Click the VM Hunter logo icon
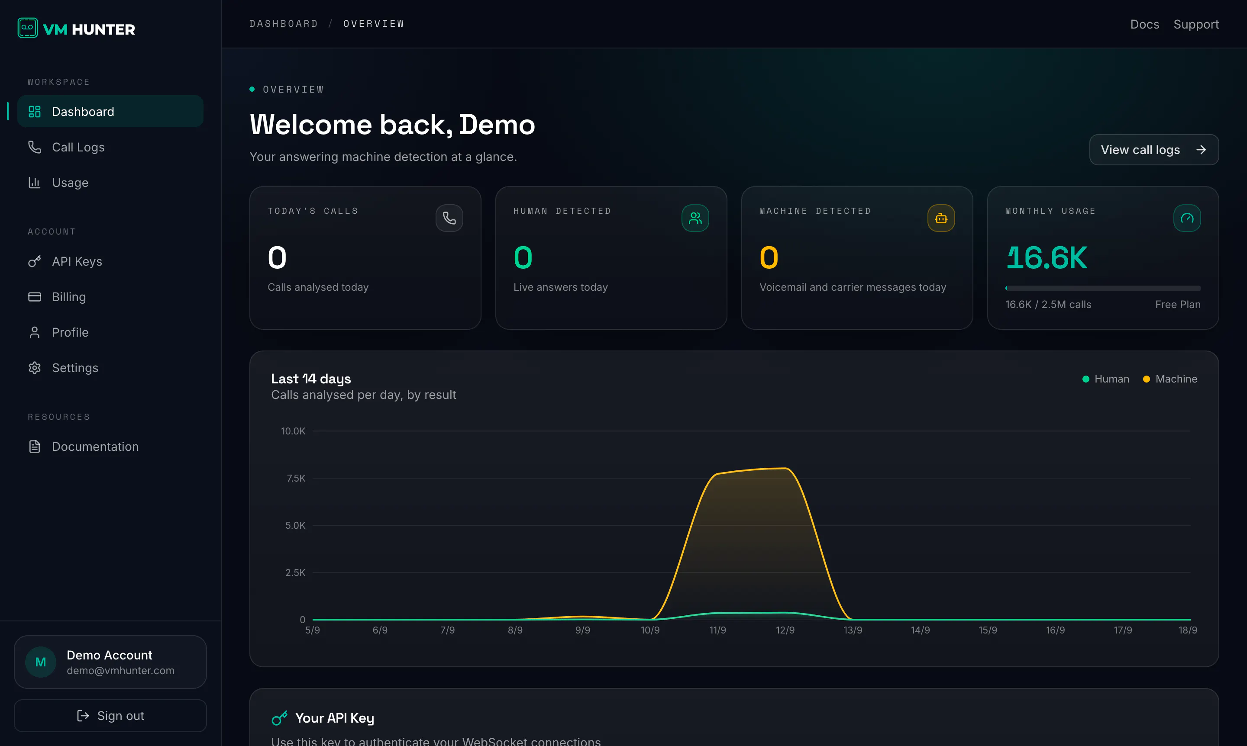This screenshot has height=746, width=1247. pyautogui.click(x=28, y=28)
